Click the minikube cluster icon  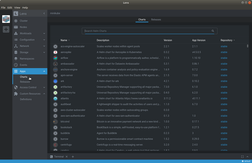[x=6, y=19]
